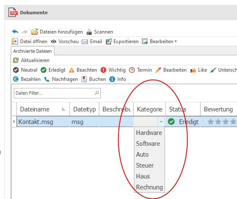
Task: Toggle the Kategorie cell dropdown arrow
Action: (x=161, y=121)
